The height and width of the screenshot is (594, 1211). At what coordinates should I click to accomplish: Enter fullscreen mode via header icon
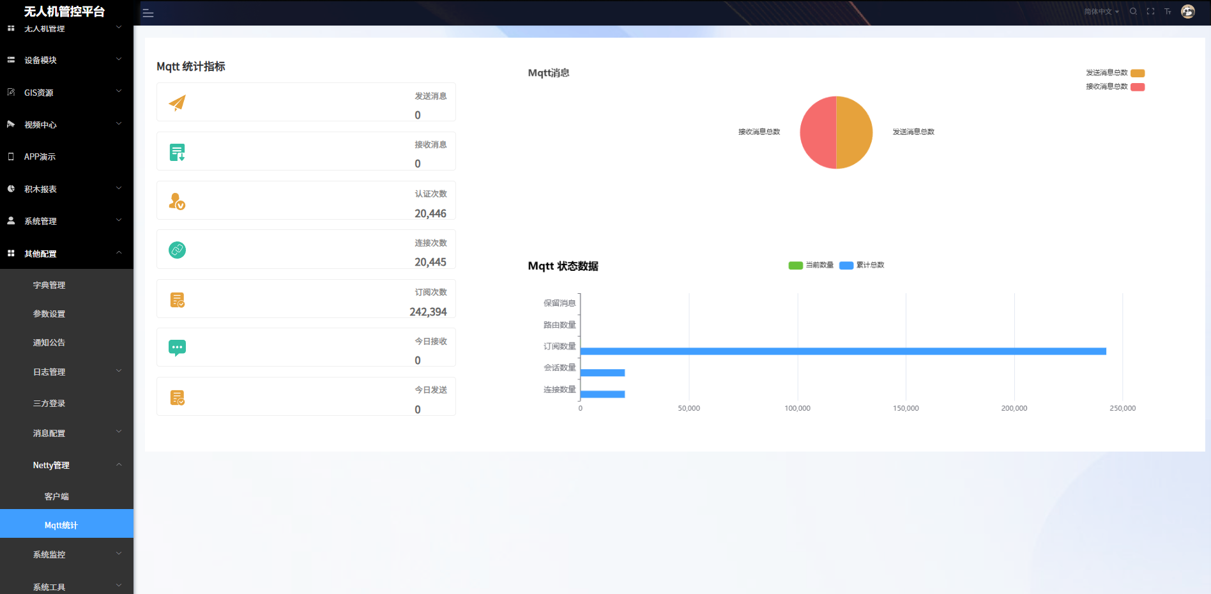coord(1150,11)
